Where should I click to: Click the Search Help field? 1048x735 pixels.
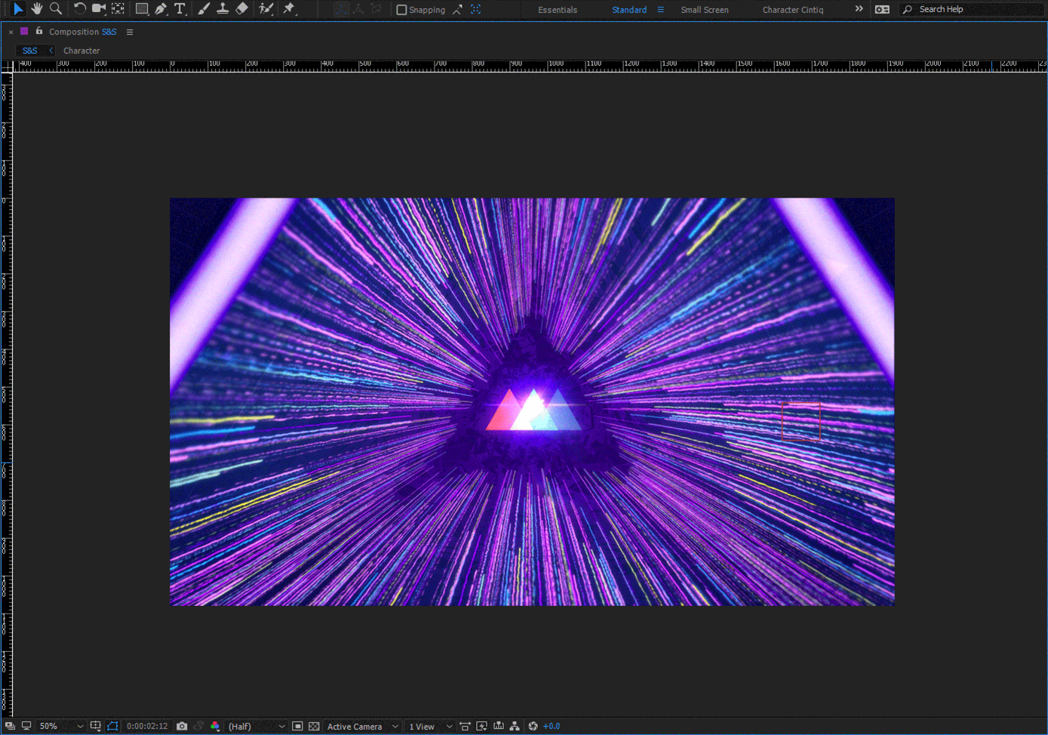(x=973, y=9)
